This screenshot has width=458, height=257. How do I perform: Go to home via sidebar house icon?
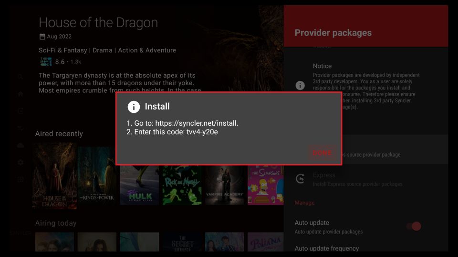20,94
